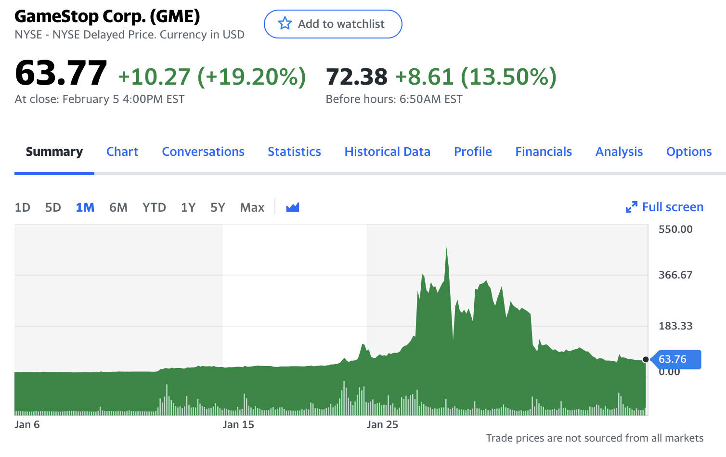Click the 183.33 y-axis label

point(675,326)
